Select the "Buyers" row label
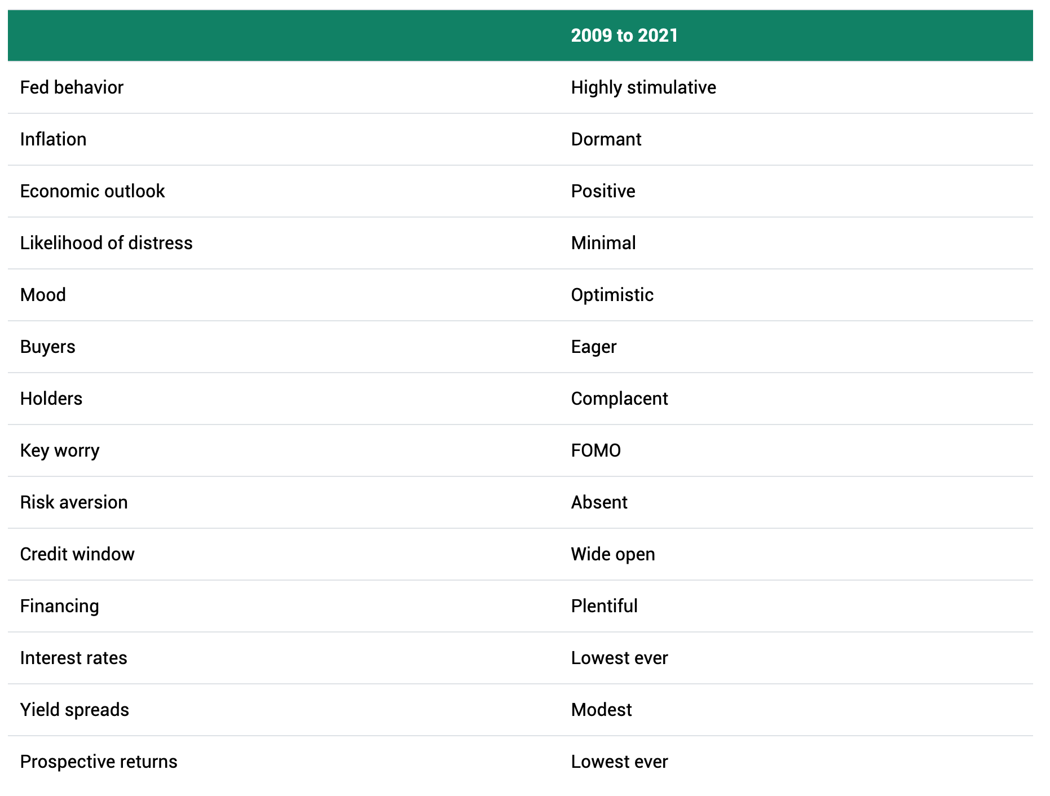 pyautogui.click(x=47, y=347)
